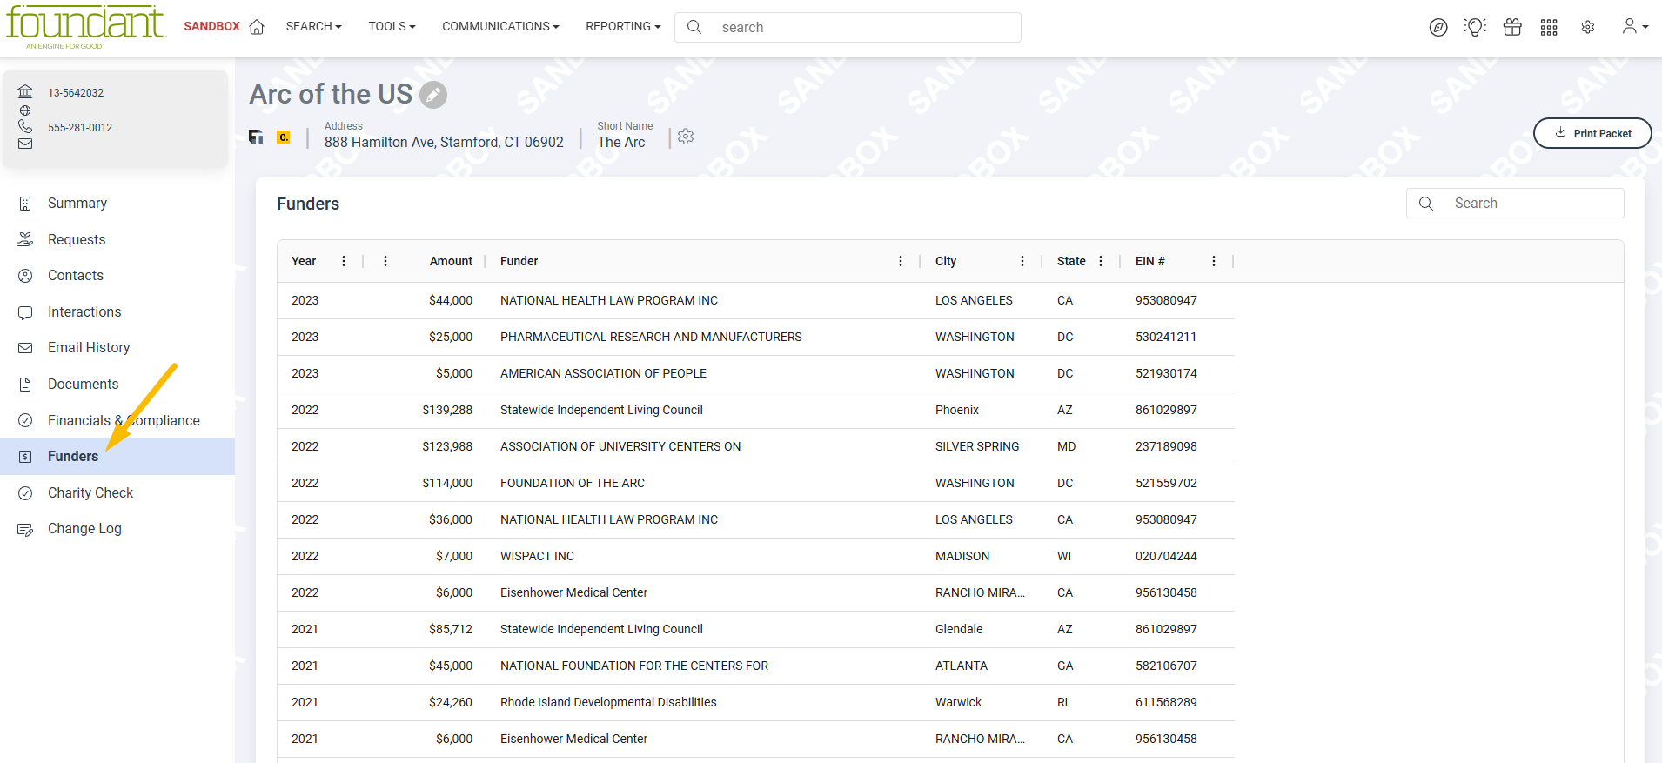Select PHARMACEUTICAL RESEARCH AND MANUFACTURERS row

(755, 337)
